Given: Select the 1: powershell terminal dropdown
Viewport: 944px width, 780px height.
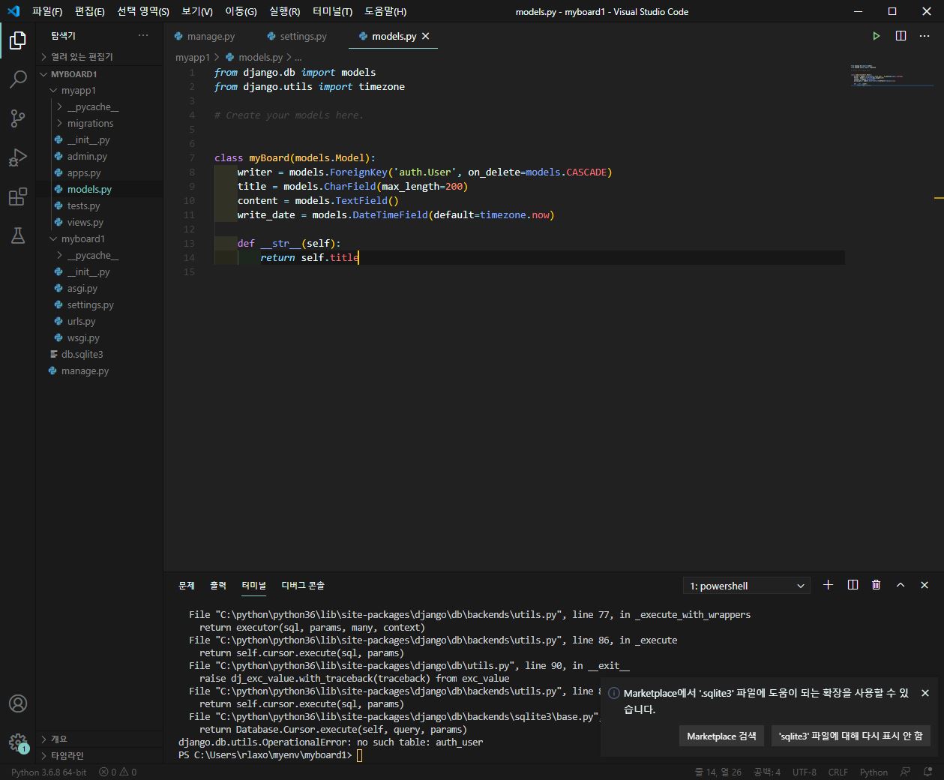Looking at the screenshot, I should (x=747, y=586).
